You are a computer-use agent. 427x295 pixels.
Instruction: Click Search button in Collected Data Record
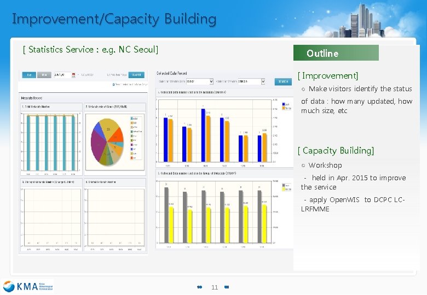click(x=283, y=82)
